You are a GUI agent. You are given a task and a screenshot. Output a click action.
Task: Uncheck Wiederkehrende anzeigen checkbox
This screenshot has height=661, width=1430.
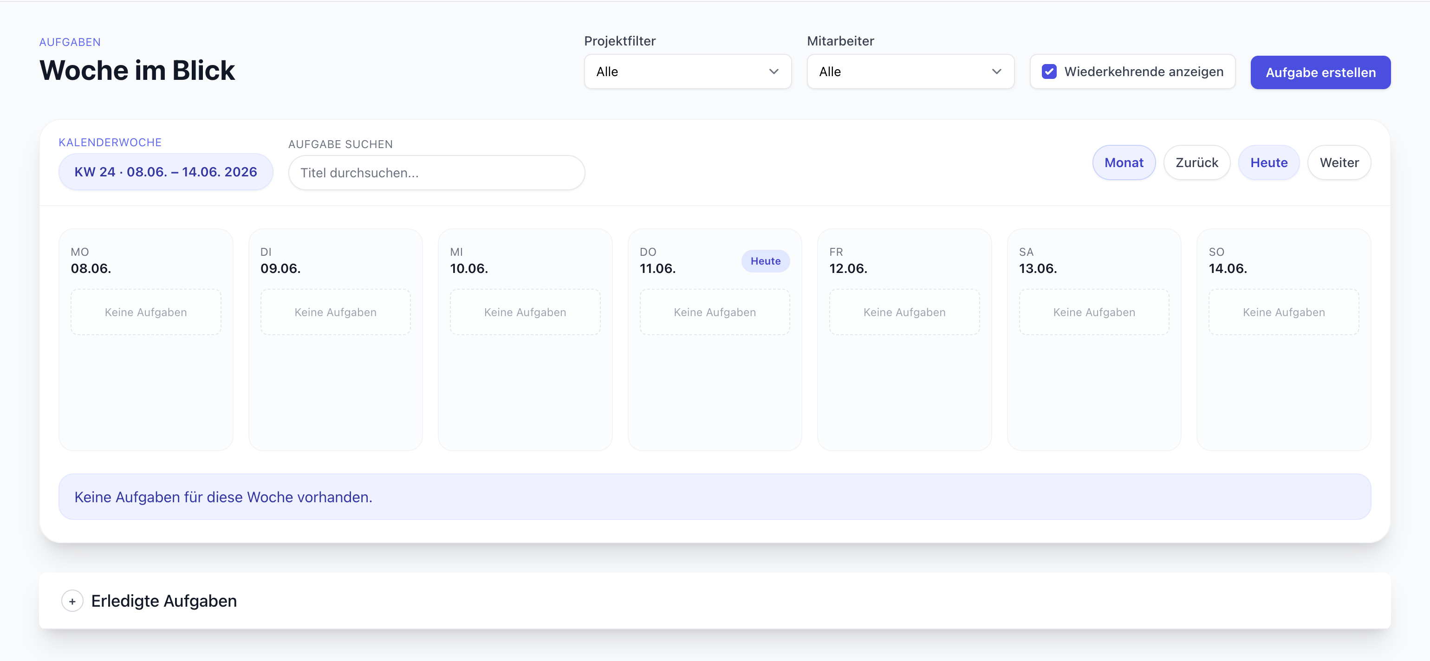(x=1049, y=71)
